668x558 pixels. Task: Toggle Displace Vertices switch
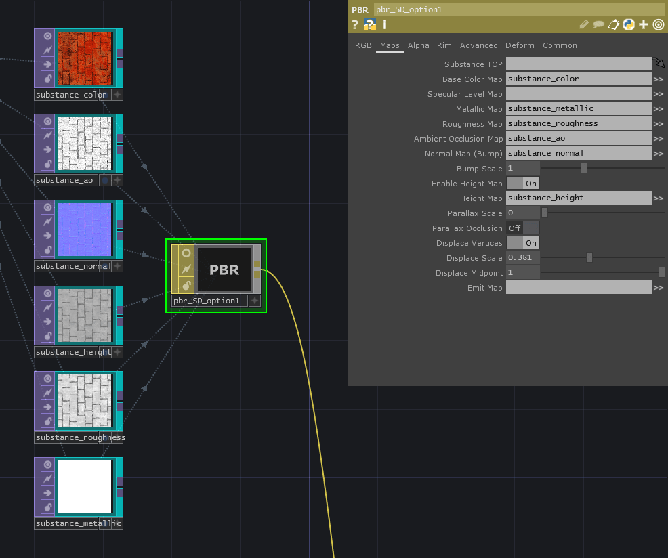pos(523,243)
